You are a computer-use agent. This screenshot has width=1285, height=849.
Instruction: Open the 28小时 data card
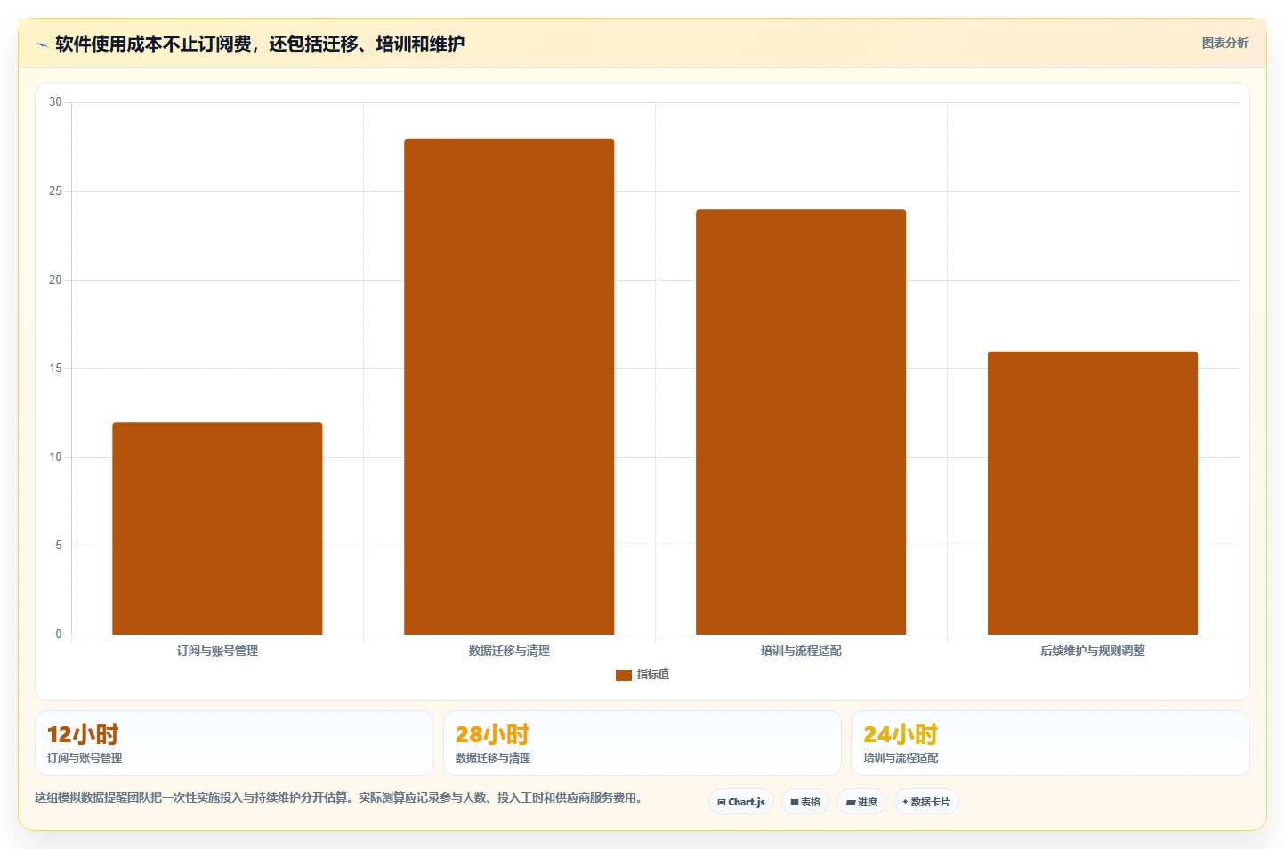click(642, 743)
